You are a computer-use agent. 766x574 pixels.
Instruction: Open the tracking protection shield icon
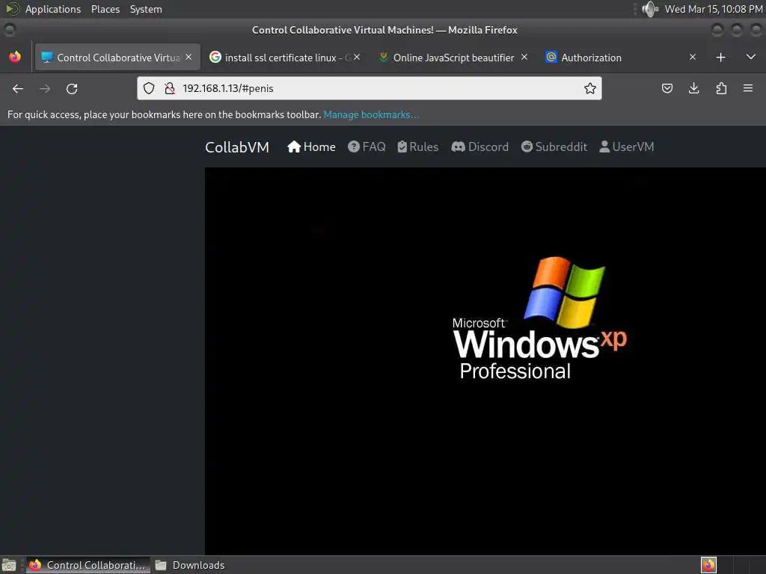[x=149, y=88]
